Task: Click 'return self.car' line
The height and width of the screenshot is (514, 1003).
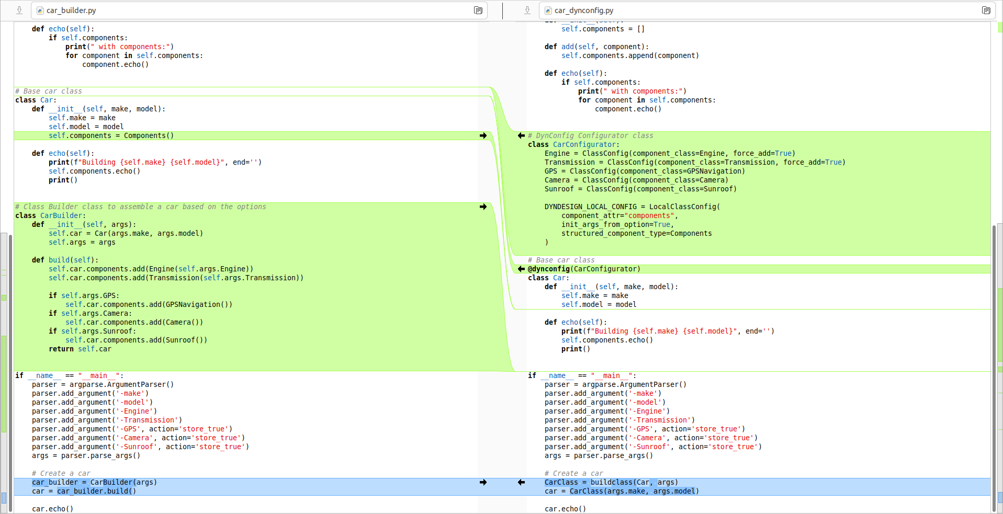Action: (80, 349)
